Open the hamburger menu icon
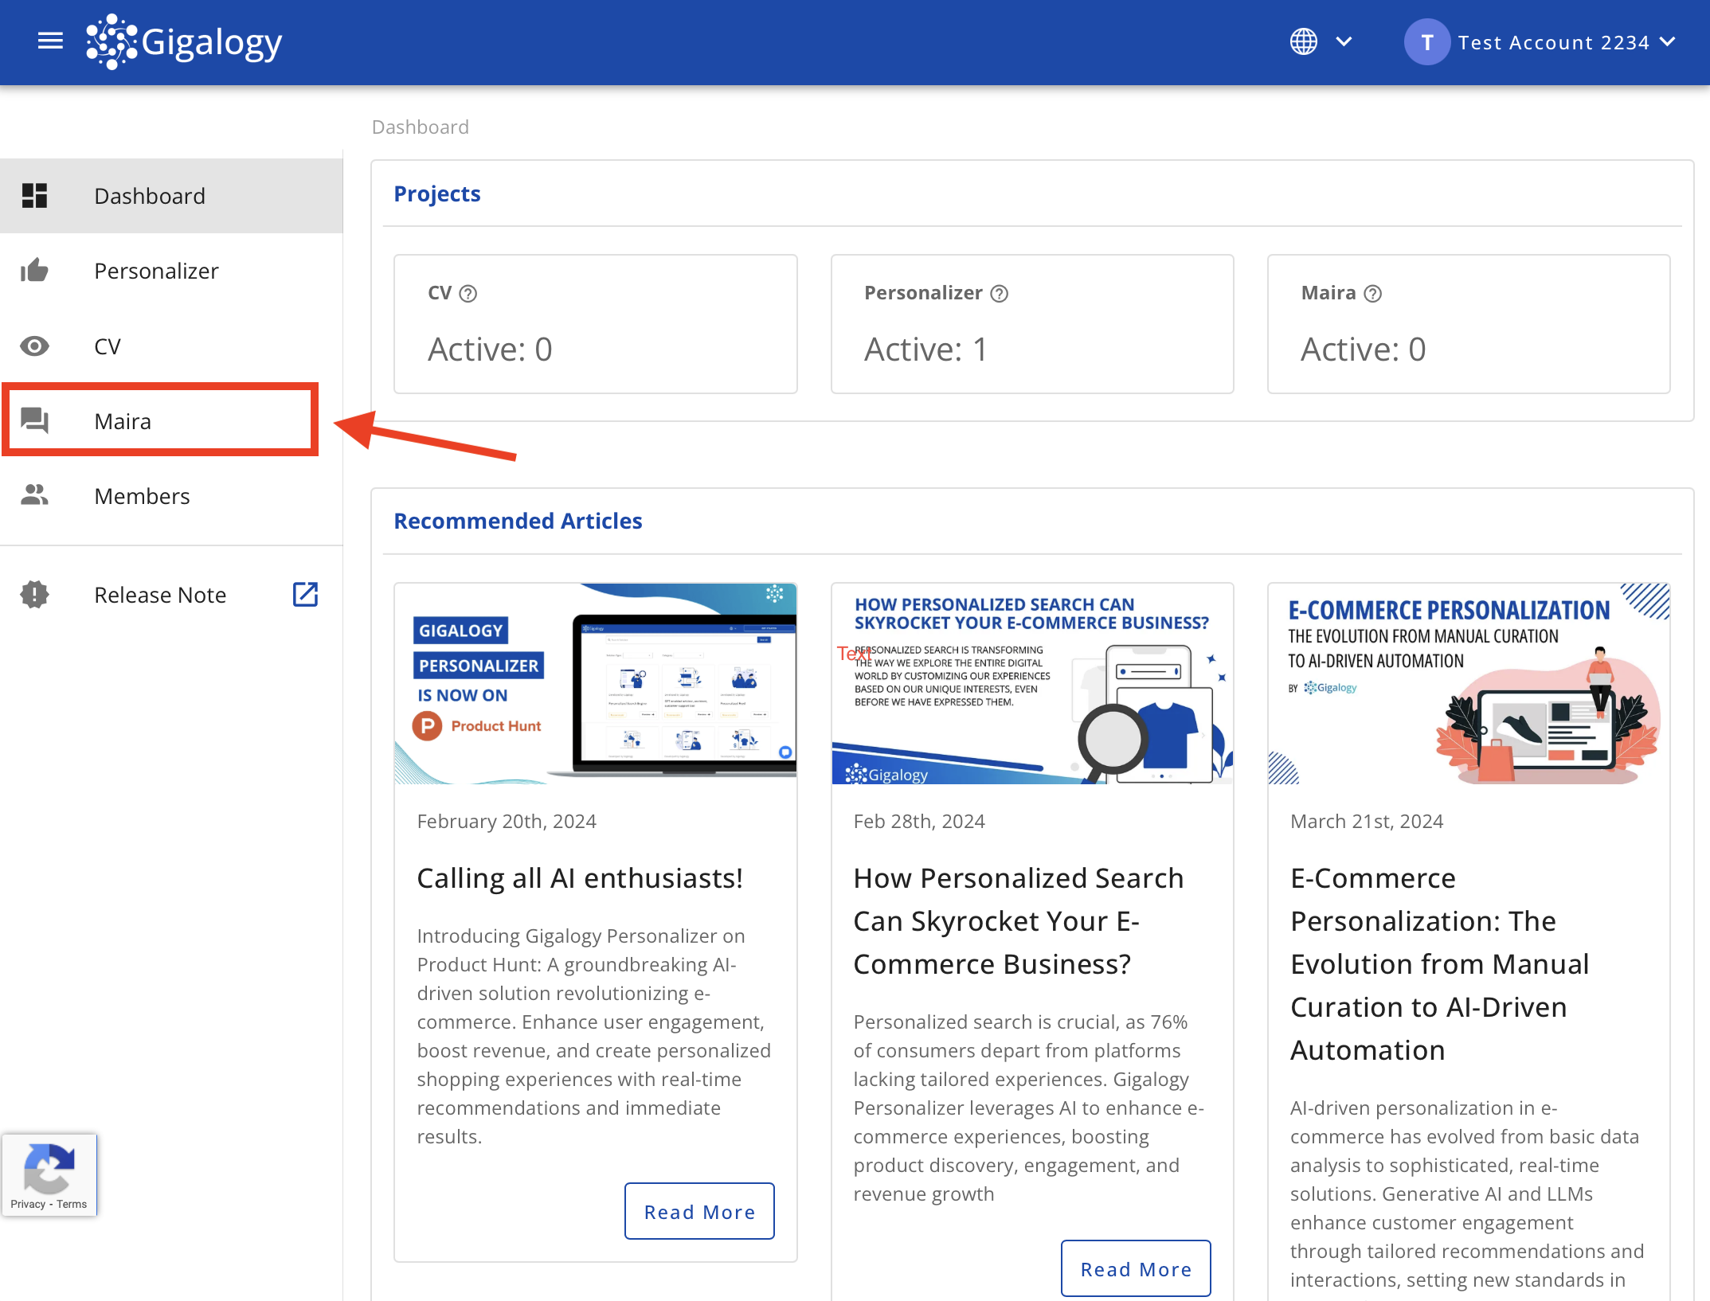This screenshot has width=1710, height=1301. pyautogui.click(x=50, y=41)
